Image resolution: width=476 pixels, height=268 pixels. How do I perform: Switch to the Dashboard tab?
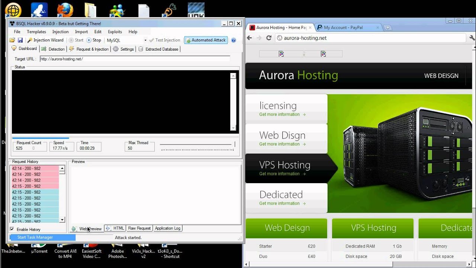click(25, 49)
